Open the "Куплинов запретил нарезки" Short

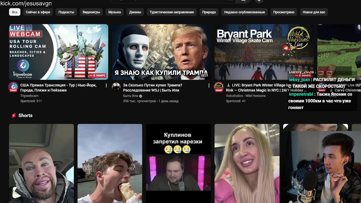(x=178, y=164)
